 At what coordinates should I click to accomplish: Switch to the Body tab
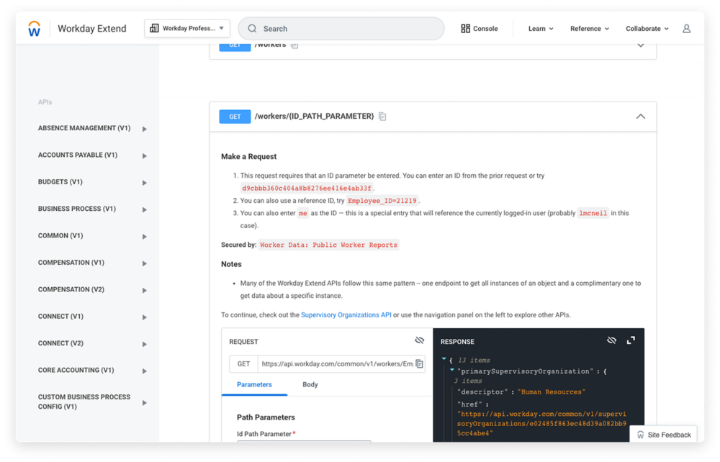click(x=310, y=384)
